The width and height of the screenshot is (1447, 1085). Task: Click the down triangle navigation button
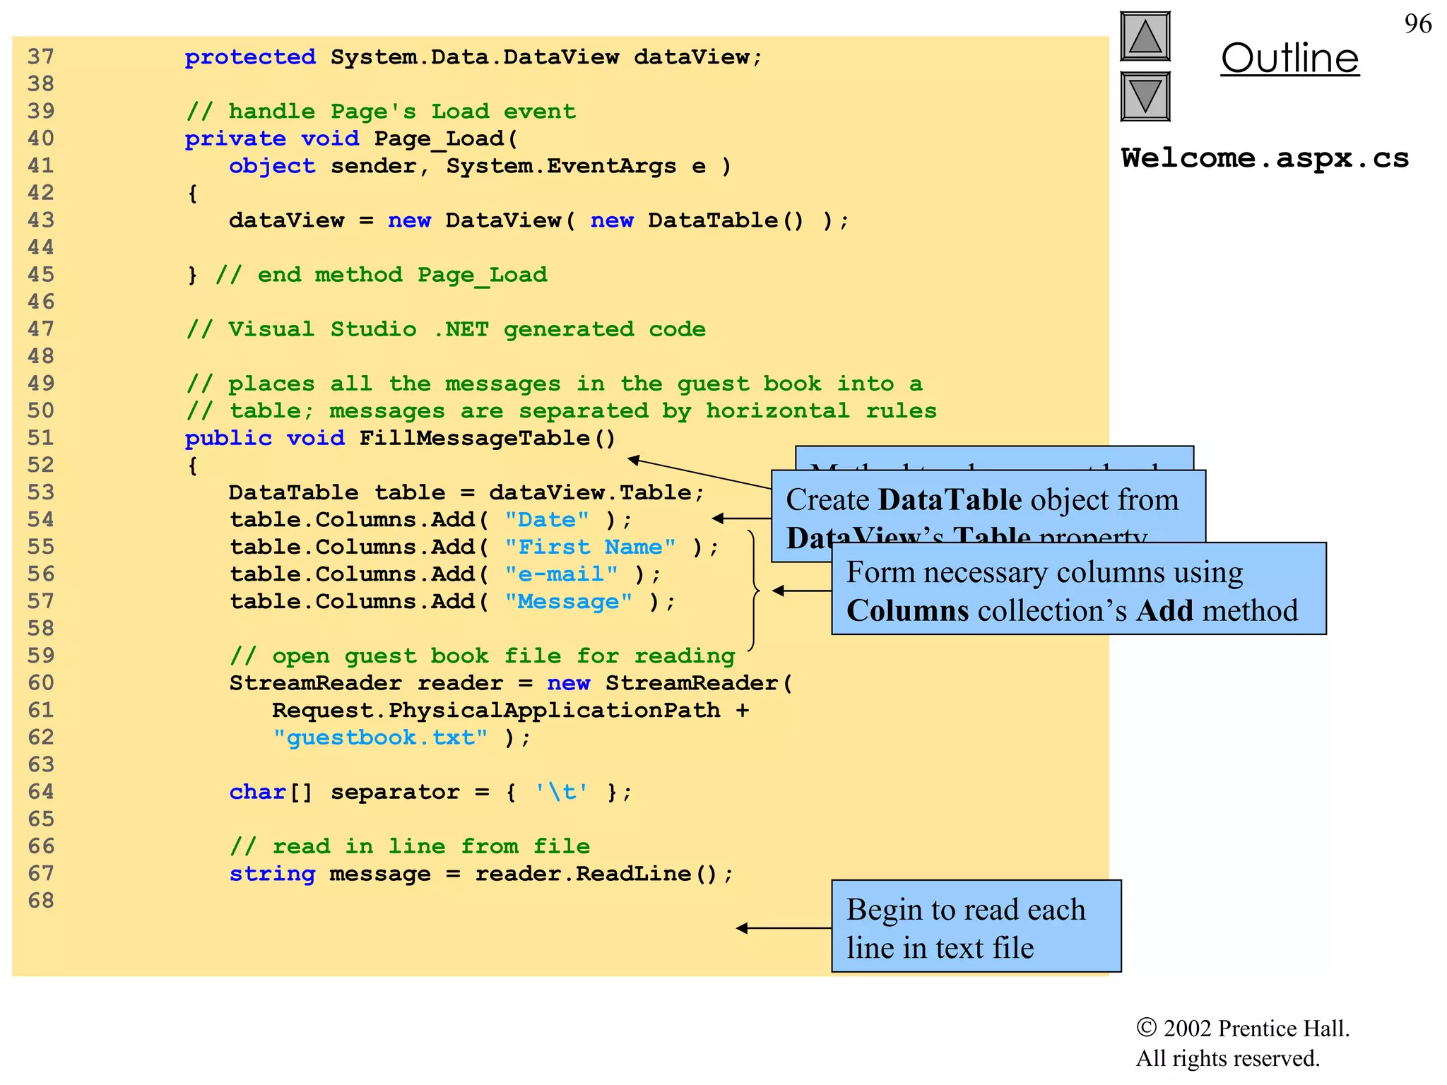[x=1145, y=97]
